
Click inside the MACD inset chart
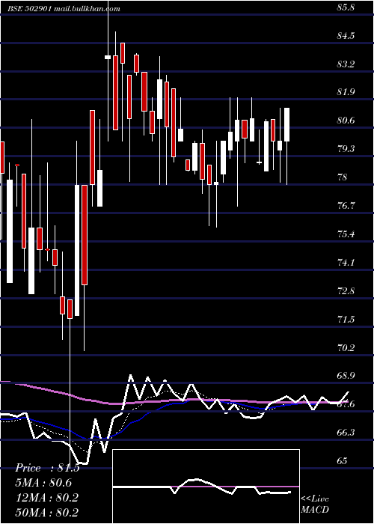[206, 487]
